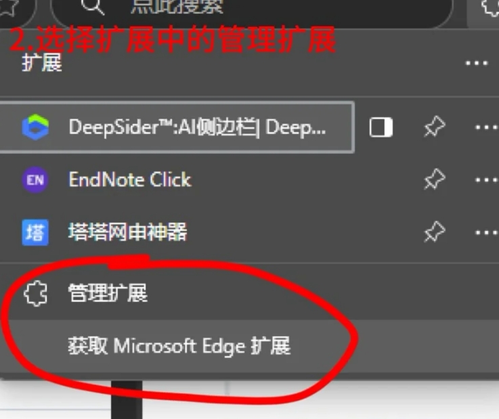Click the 塔塔网申神器 blue icon
The width and height of the screenshot is (499, 419).
35,232
